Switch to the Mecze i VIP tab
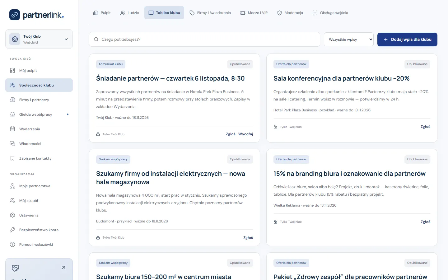The image size is (448, 280). 254,13
